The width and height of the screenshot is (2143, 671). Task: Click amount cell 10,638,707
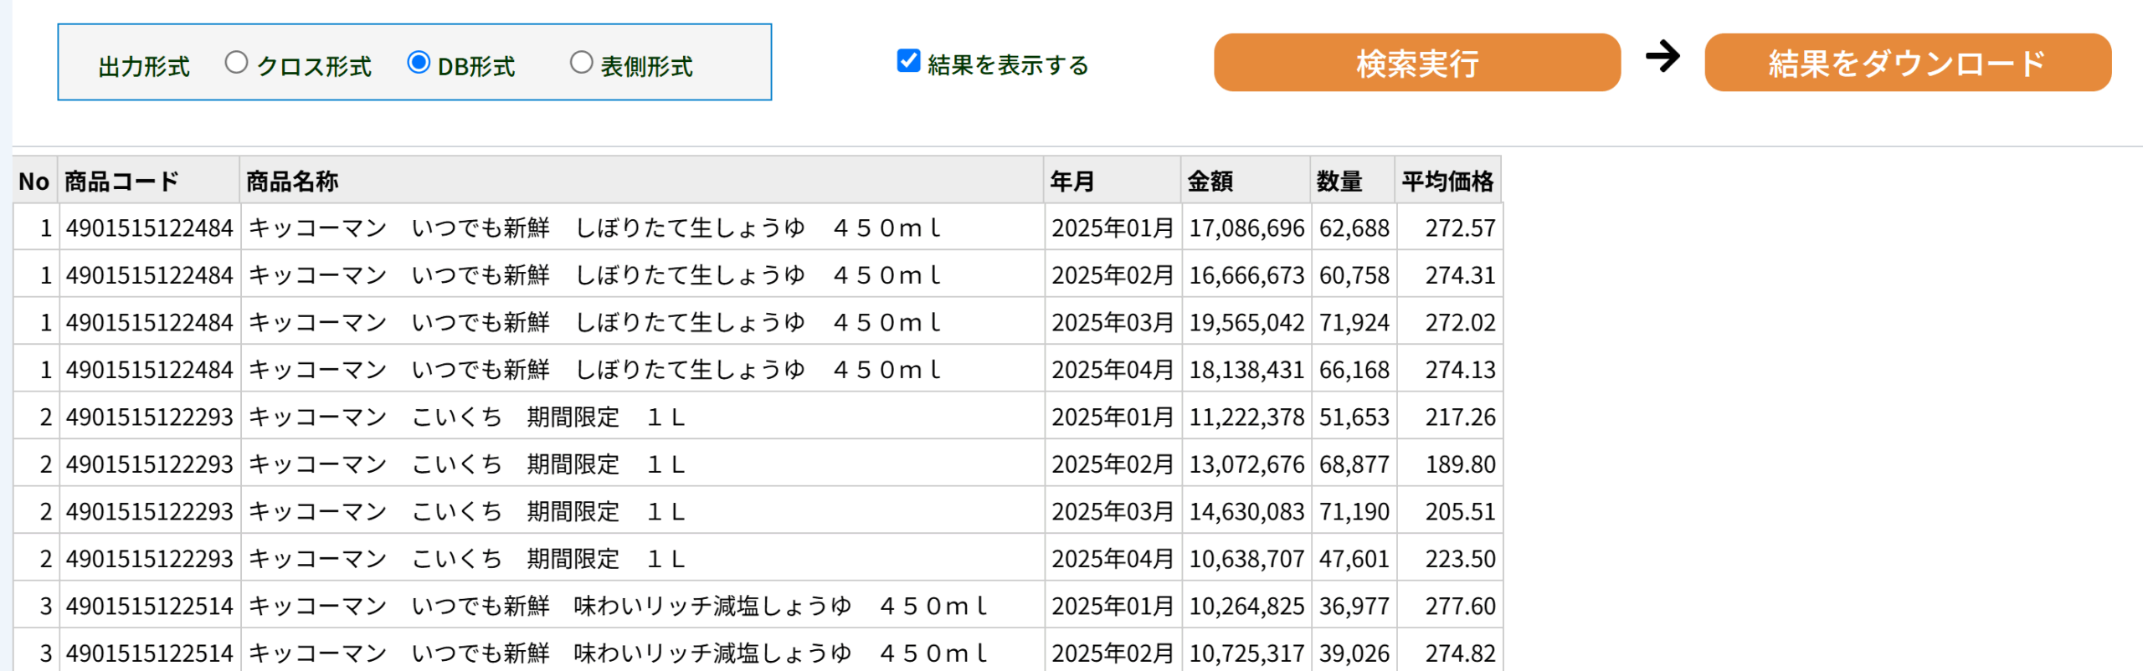[x=1246, y=559]
